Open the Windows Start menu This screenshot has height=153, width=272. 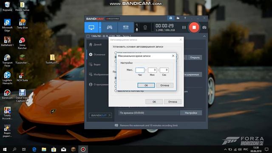5,149
